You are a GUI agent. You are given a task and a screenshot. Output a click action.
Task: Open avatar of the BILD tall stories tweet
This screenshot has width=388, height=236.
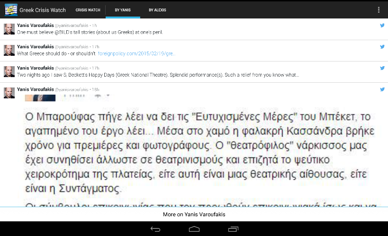(9, 29)
